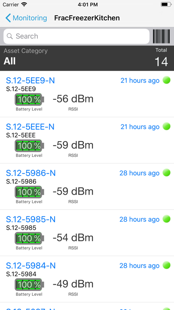
Task: Tap the battery icon for S.12-5986-N
Action: click(29, 192)
